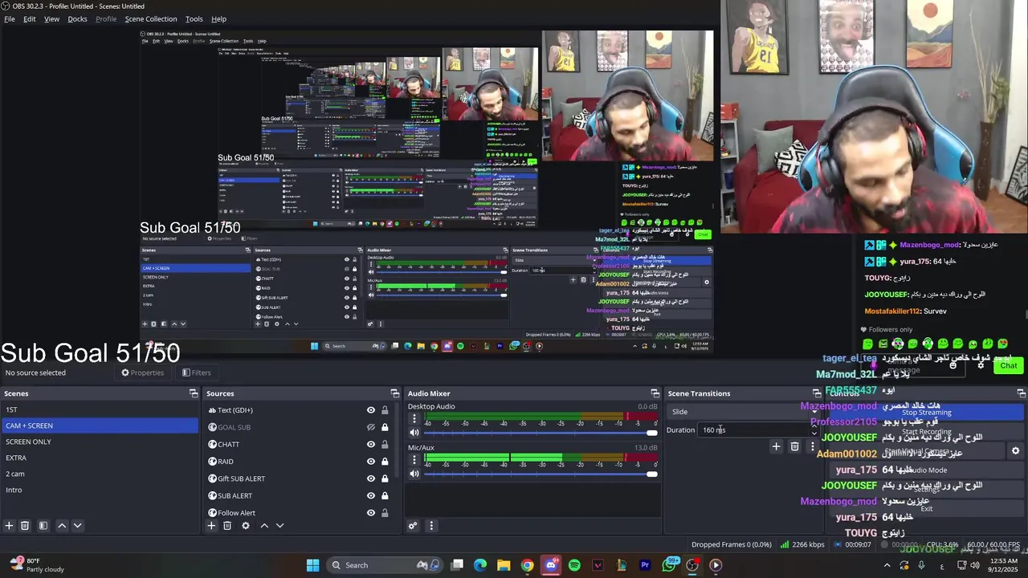Remove selected source with trash icon
The image size is (1028, 578).
tap(227, 526)
